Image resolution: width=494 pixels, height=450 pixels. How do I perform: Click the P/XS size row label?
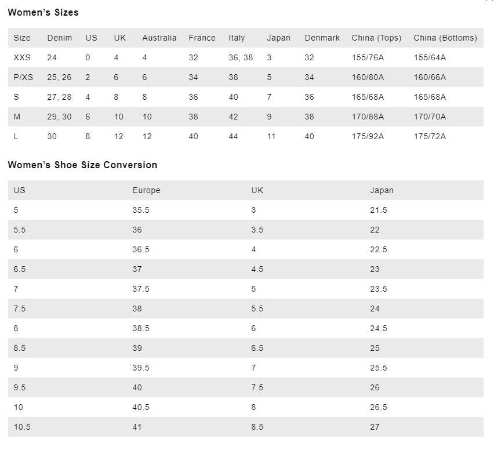pyautogui.click(x=23, y=77)
